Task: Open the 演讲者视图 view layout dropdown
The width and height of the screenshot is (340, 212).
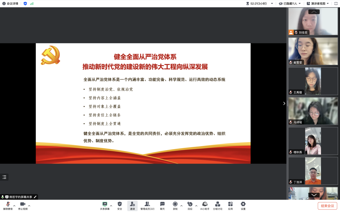Action: pyautogui.click(x=318, y=3)
